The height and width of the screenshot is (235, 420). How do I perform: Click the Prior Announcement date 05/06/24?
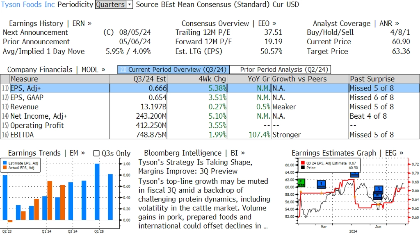click(135, 42)
